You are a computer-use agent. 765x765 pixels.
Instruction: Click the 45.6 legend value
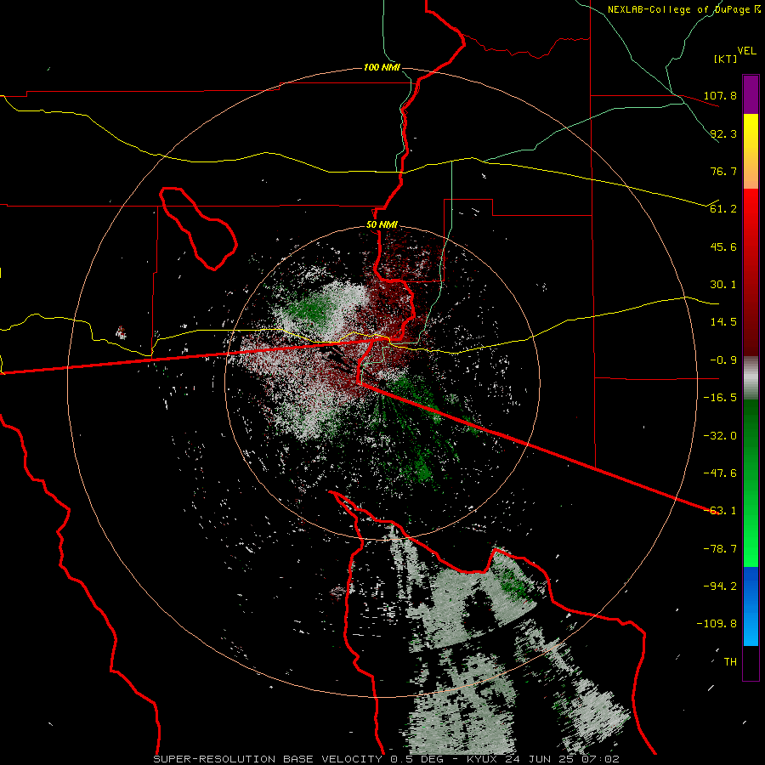pos(723,246)
